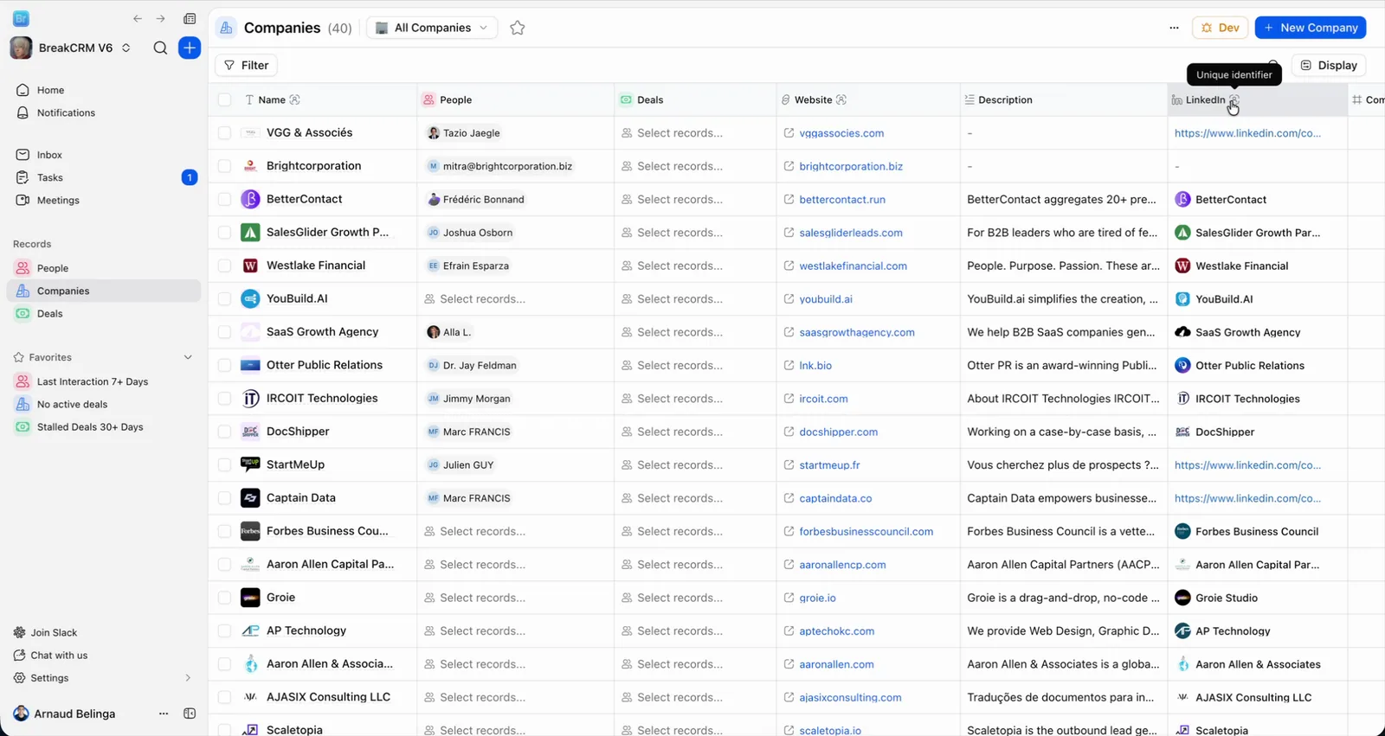This screenshot has width=1385, height=736.
Task: Open People in the Records sidebar
Action: [x=53, y=268]
